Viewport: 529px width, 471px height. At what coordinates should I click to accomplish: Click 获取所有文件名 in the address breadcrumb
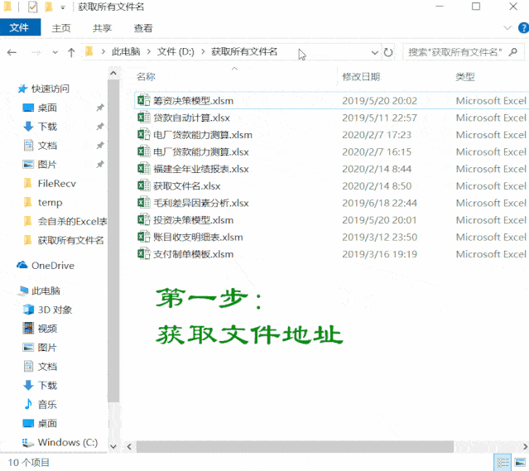(x=244, y=51)
